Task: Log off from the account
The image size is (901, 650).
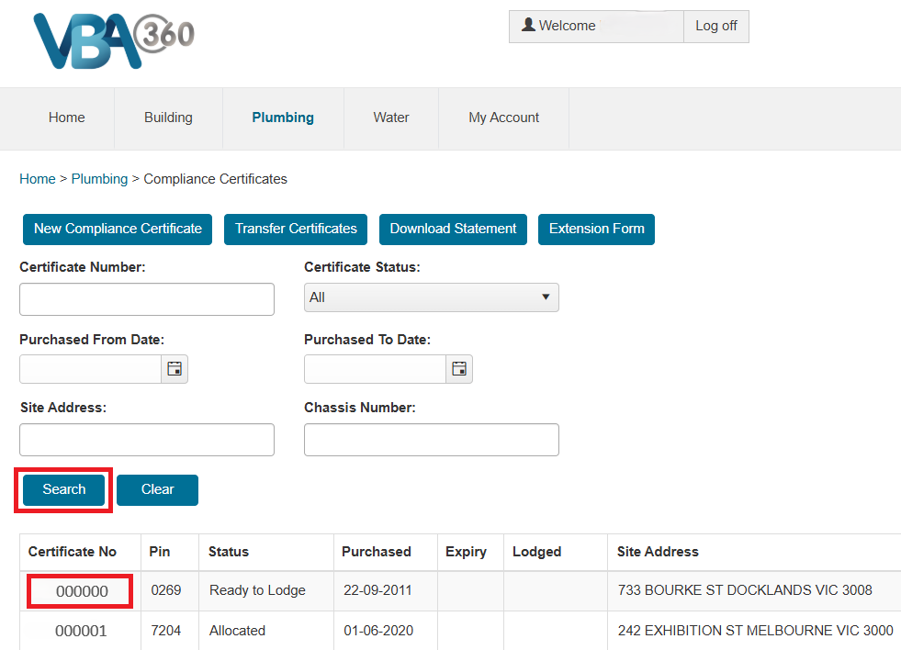Action: (x=716, y=26)
